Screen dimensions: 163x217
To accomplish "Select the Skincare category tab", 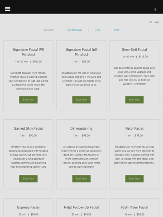I will (x=48, y=30).
